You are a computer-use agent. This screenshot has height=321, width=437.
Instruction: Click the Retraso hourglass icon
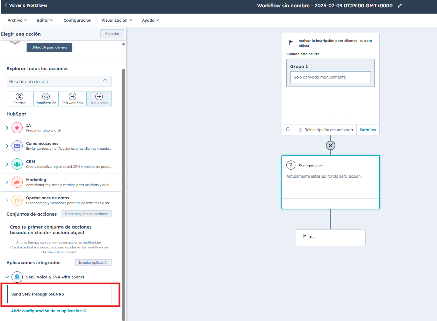coord(19,96)
